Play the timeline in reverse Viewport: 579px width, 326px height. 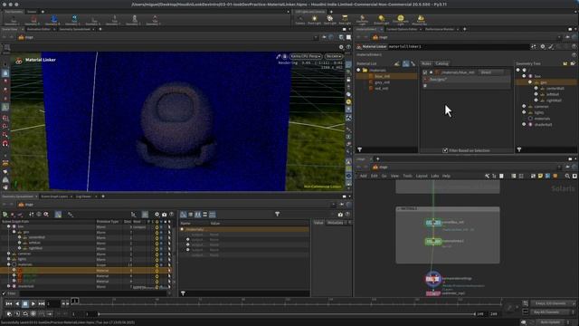[x=17, y=303]
